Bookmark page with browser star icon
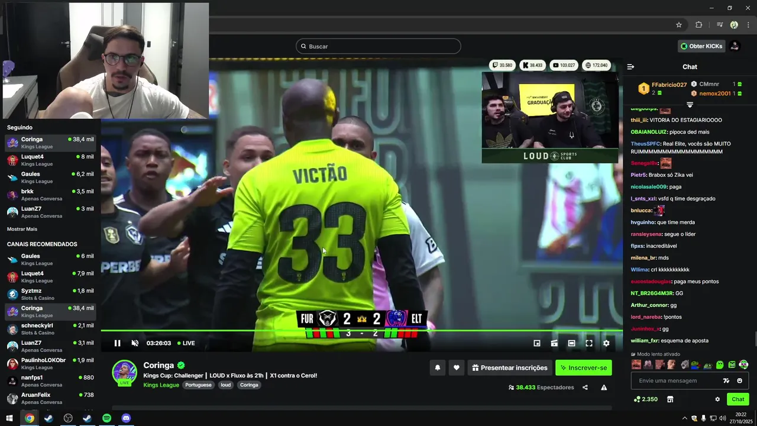The height and width of the screenshot is (426, 757). click(679, 25)
